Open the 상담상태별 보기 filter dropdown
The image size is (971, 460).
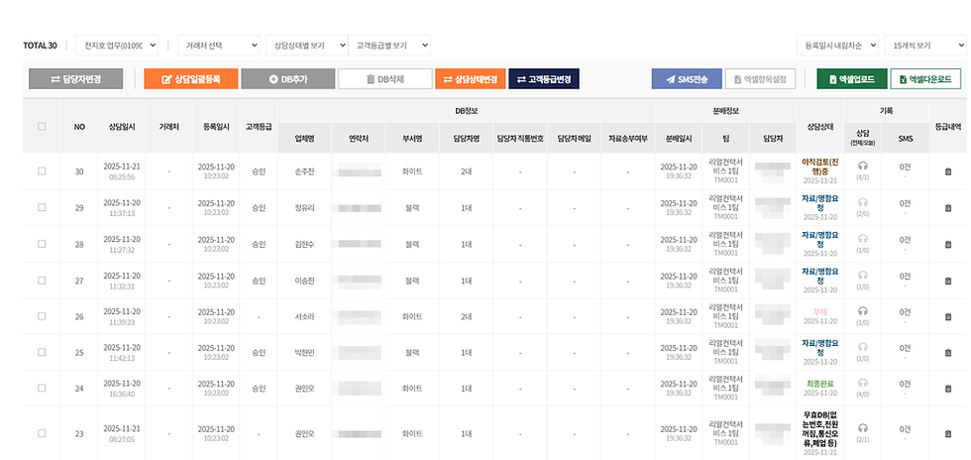tap(307, 46)
